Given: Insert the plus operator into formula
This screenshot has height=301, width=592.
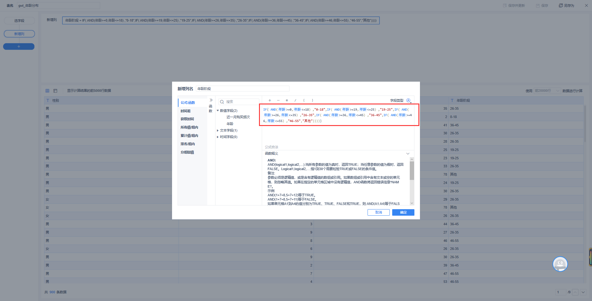Looking at the screenshot, I should click(269, 100).
